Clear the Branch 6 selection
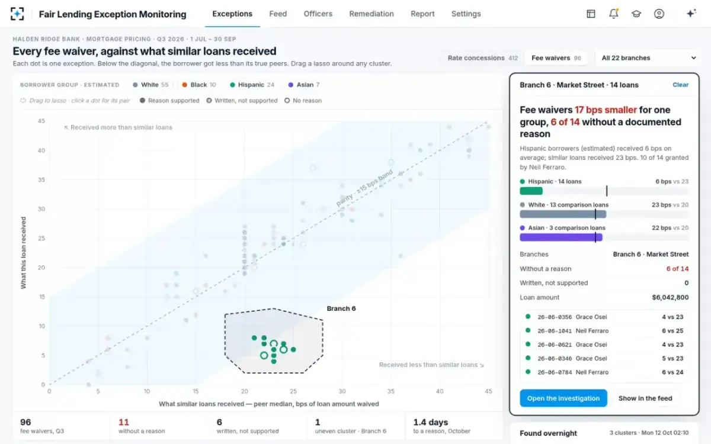 (680, 85)
